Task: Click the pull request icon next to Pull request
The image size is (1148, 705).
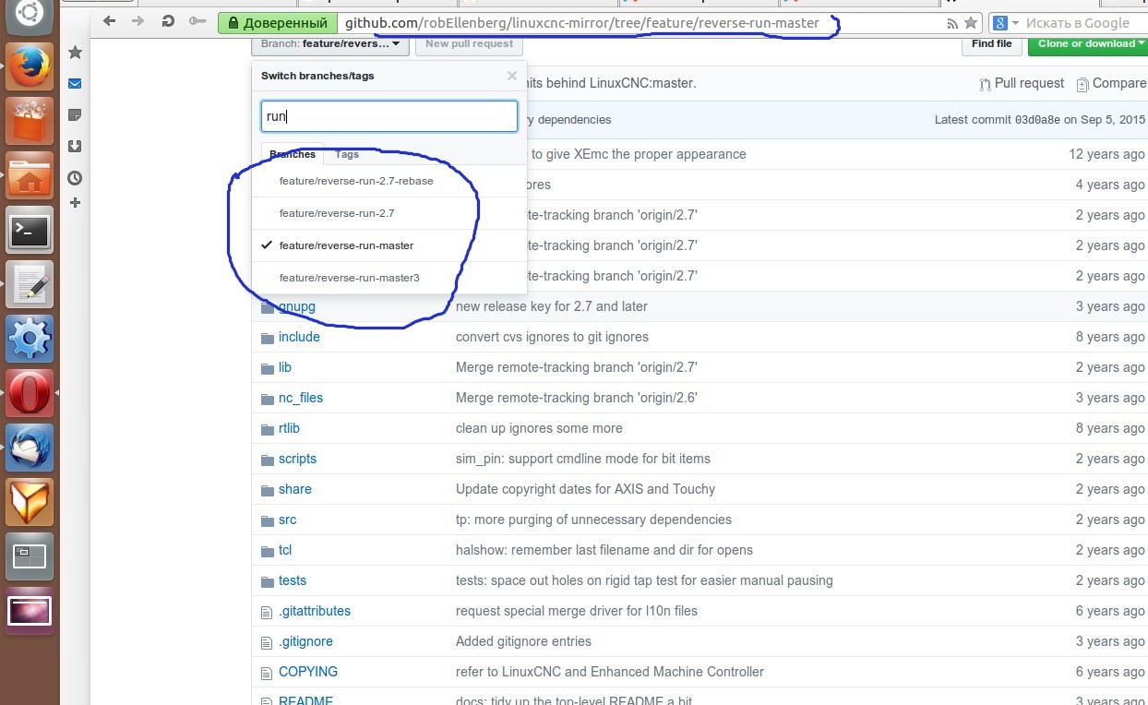Action: coord(986,84)
